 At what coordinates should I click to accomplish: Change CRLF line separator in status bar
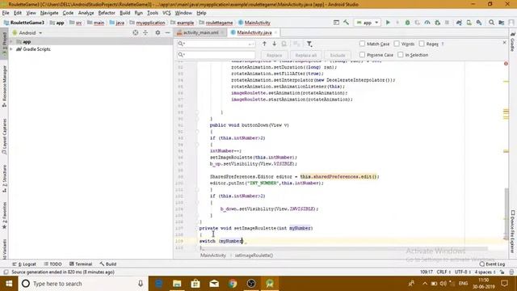443,272
